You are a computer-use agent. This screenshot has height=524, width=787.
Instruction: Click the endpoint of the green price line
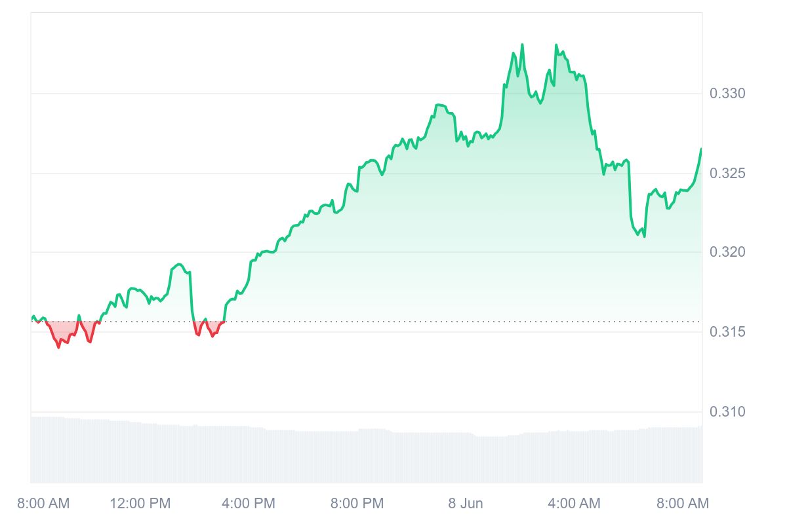tap(701, 149)
